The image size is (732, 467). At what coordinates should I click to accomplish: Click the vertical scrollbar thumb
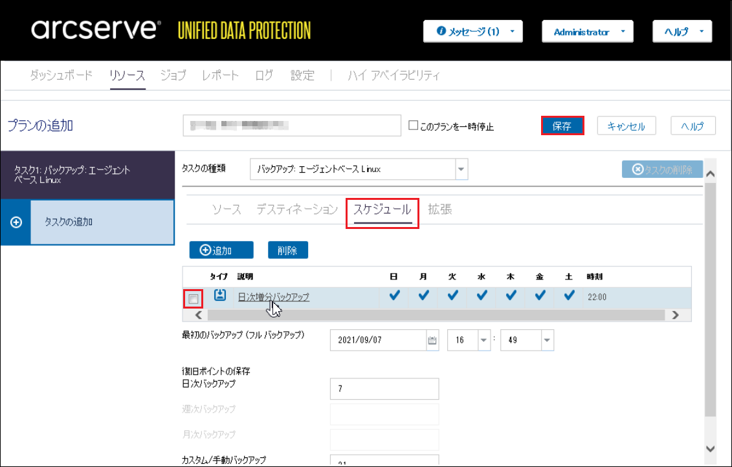[x=711, y=299]
